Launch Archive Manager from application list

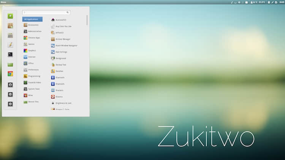[x=61, y=39]
